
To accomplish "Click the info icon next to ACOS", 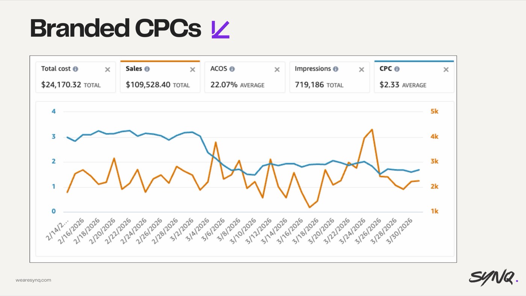I will tap(232, 69).
